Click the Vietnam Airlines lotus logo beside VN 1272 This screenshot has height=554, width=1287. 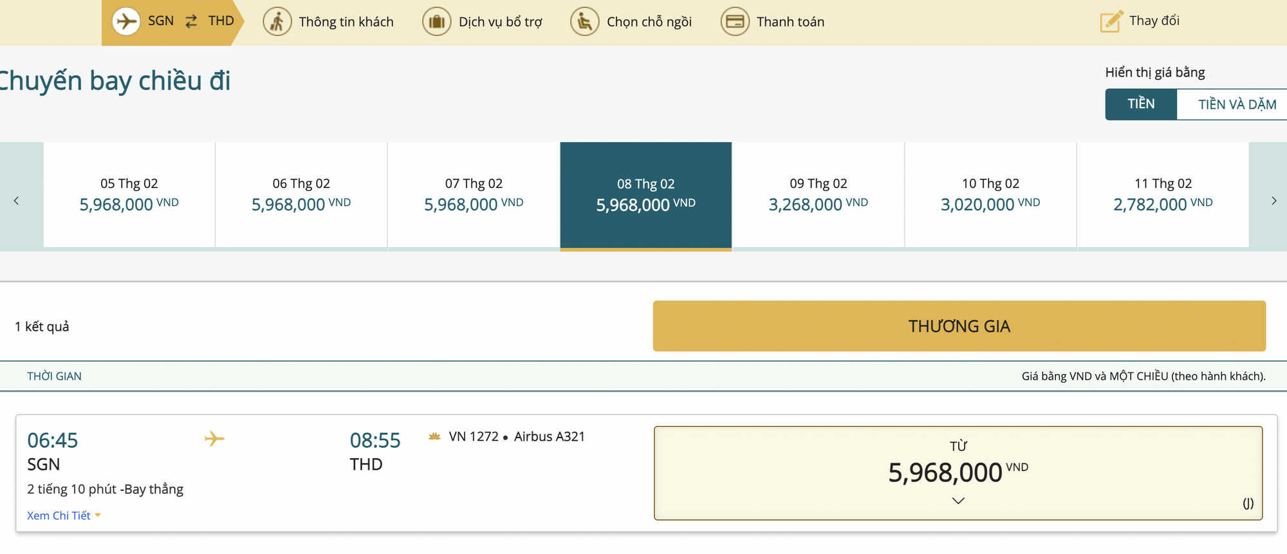pos(434,436)
